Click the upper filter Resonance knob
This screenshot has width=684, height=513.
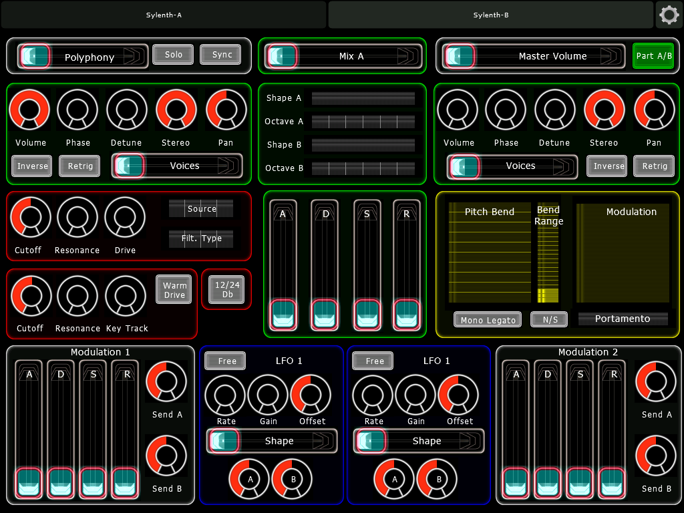point(77,217)
